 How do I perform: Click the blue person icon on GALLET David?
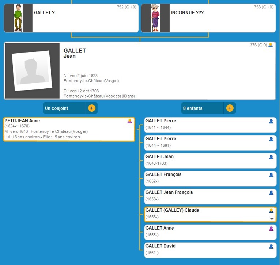click(271, 246)
